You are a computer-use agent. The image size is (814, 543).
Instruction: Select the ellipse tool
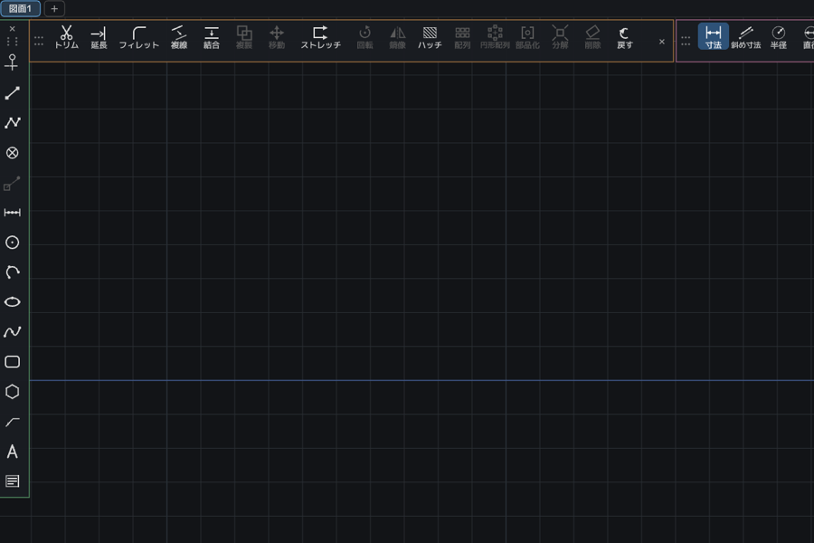point(12,302)
